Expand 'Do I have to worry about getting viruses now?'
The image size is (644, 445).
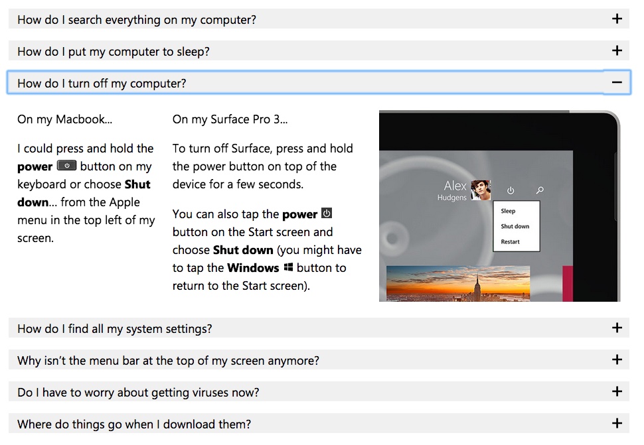(319, 392)
